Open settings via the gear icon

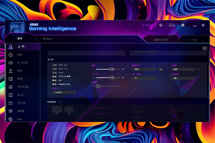(x=183, y=25)
